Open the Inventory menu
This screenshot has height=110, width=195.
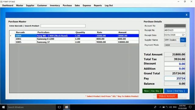pyautogui.click(x=55, y=5)
